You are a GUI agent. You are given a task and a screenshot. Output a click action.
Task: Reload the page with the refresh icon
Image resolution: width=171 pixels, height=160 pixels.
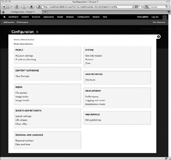tap(17, 7)
